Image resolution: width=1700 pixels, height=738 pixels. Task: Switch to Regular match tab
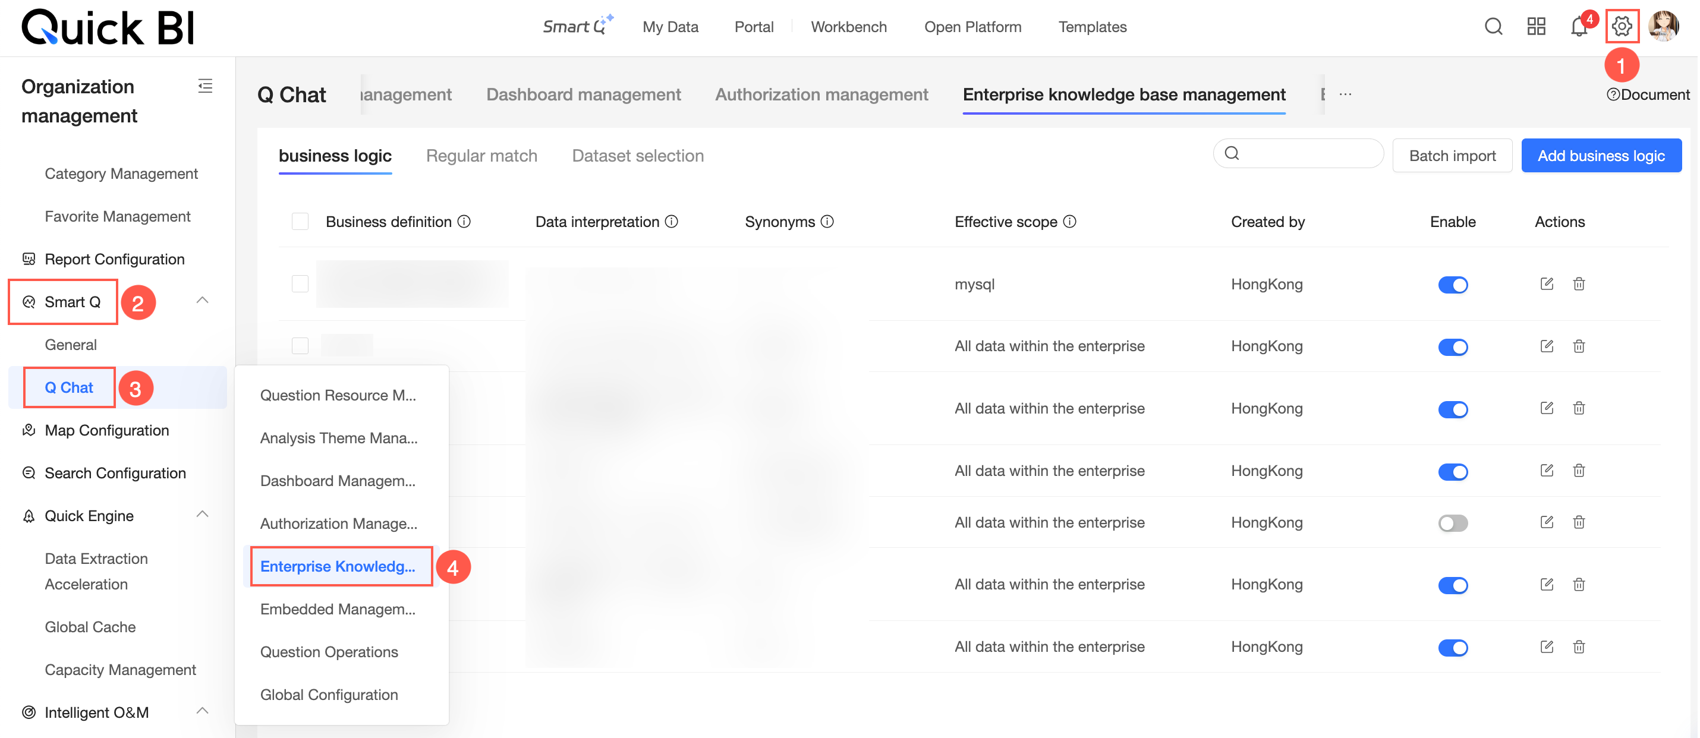481,156
